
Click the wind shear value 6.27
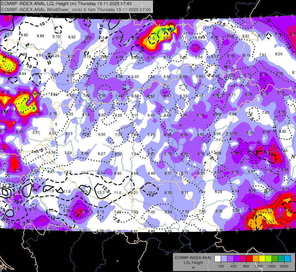click(102, 154)
